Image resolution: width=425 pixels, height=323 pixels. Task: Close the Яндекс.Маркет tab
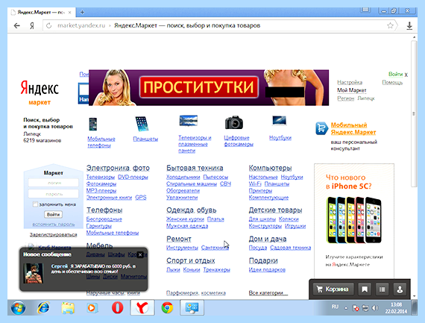pyautogui.click(x=69, y=12)
